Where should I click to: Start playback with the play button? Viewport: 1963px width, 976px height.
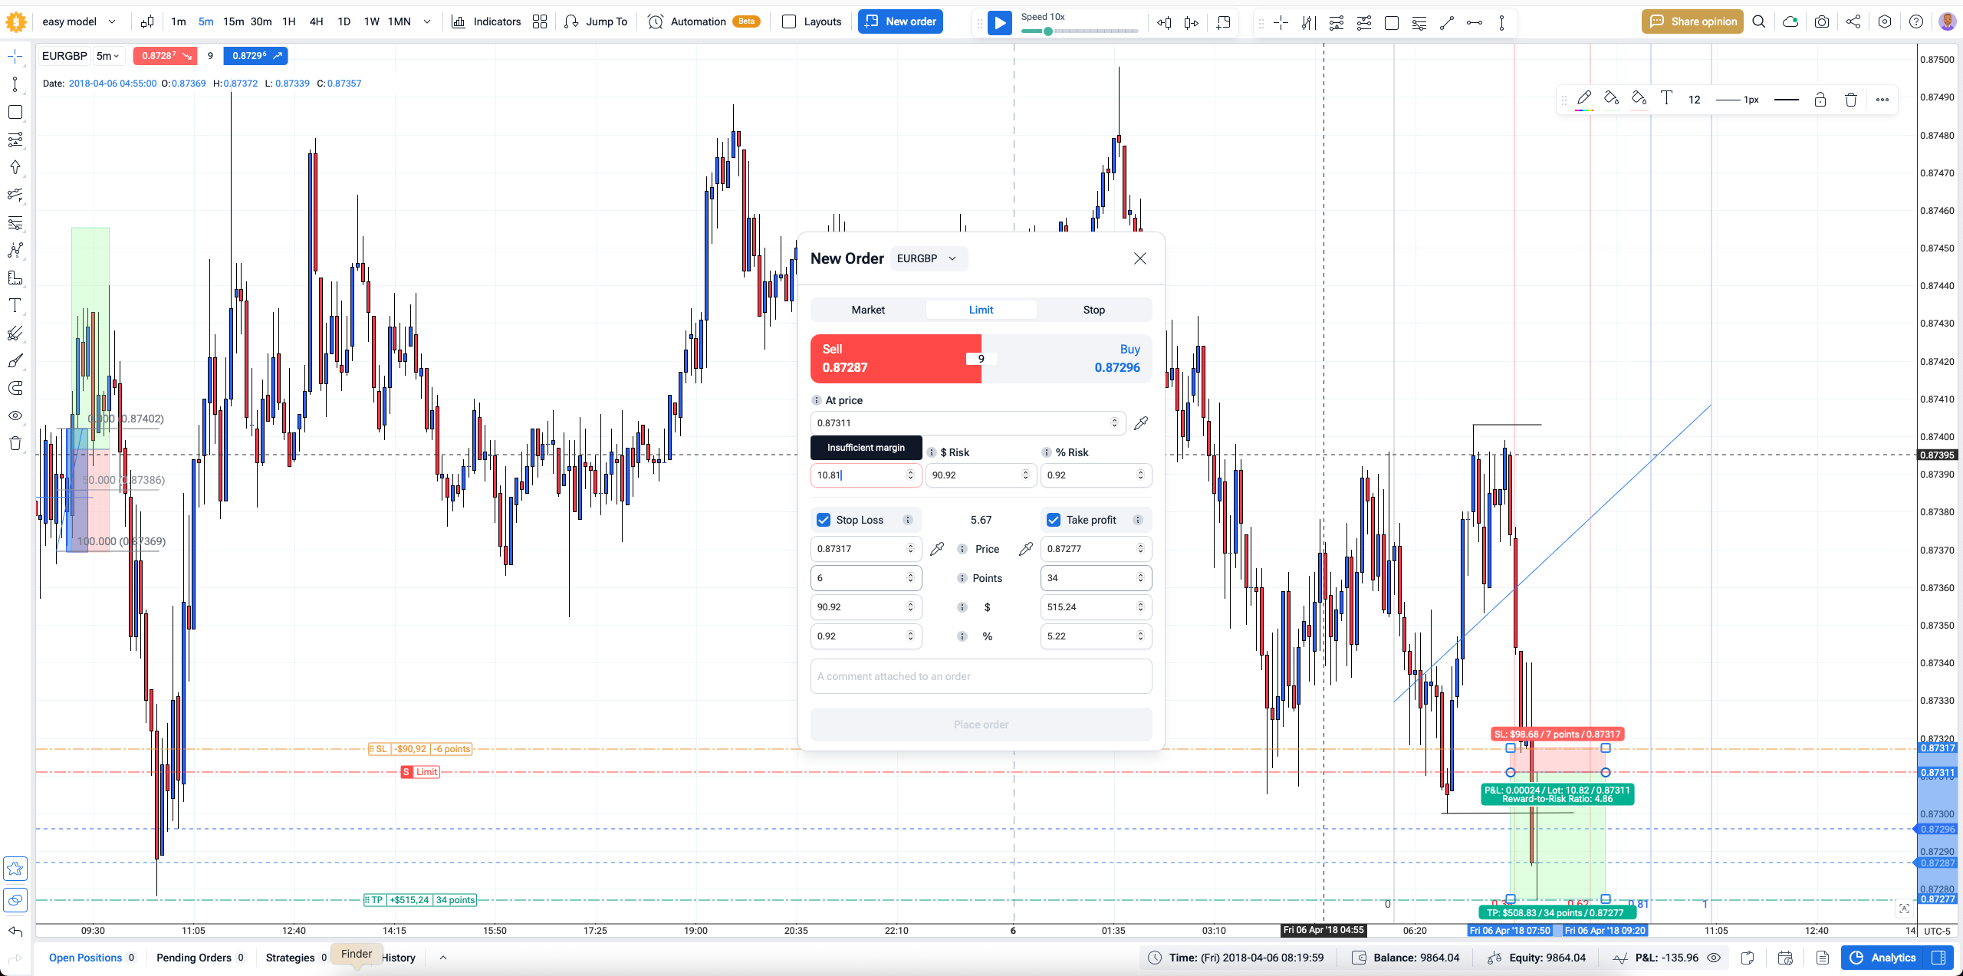[x=1000, y=23]
